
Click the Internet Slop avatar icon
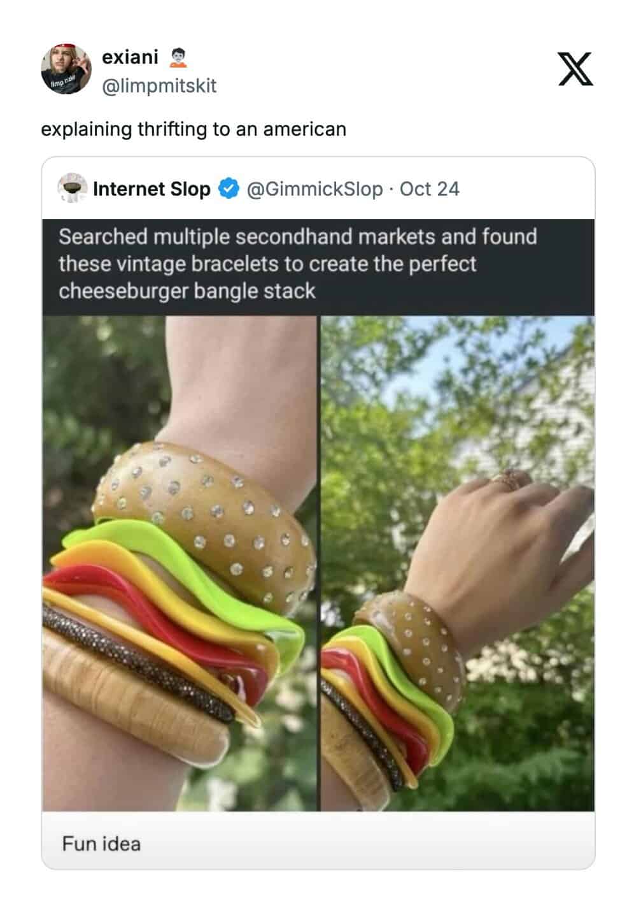click(72, 189)
